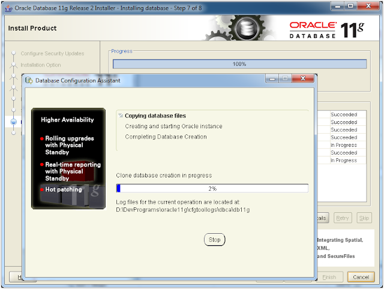Click the Database Configuration Assistant title icon
The height and width of the screenshot is (289, 384).
(x=29, y=80)
